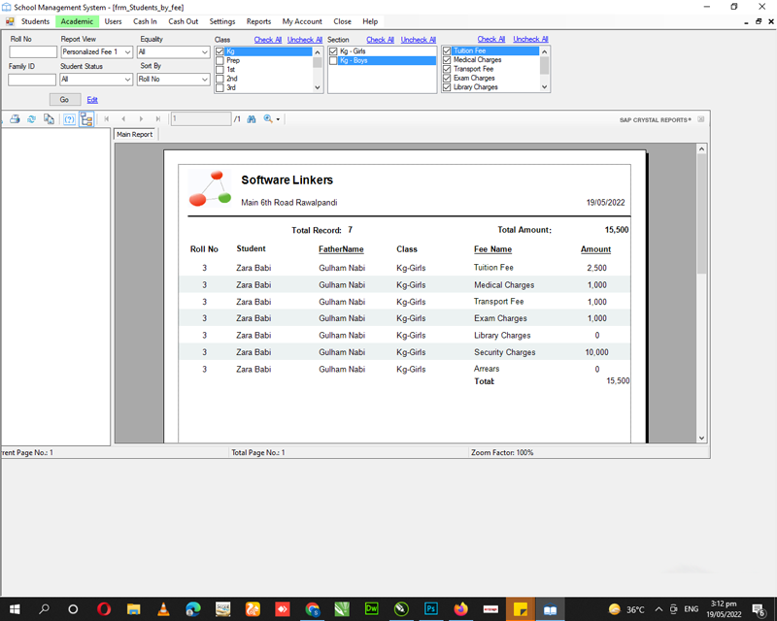777x621 pixels.
Task: Open the Cash In menu
Action: [145, 21]
